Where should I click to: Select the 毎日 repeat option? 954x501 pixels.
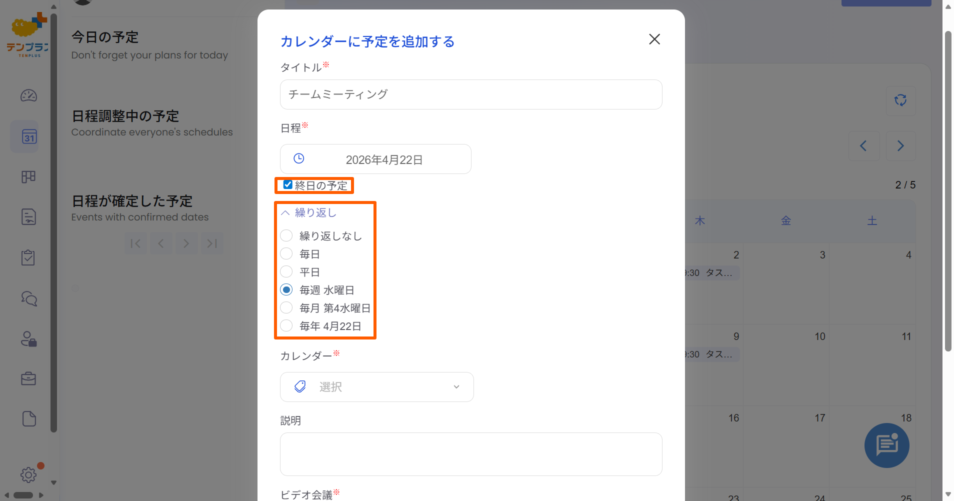[286, 253]
